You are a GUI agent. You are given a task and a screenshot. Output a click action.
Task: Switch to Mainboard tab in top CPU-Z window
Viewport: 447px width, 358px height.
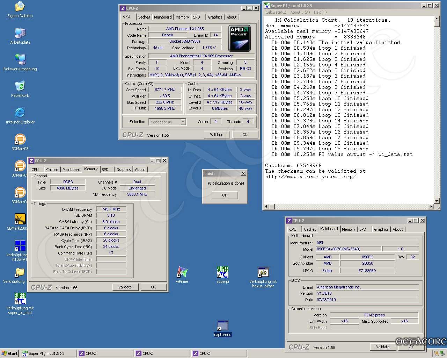click(163, 17)
